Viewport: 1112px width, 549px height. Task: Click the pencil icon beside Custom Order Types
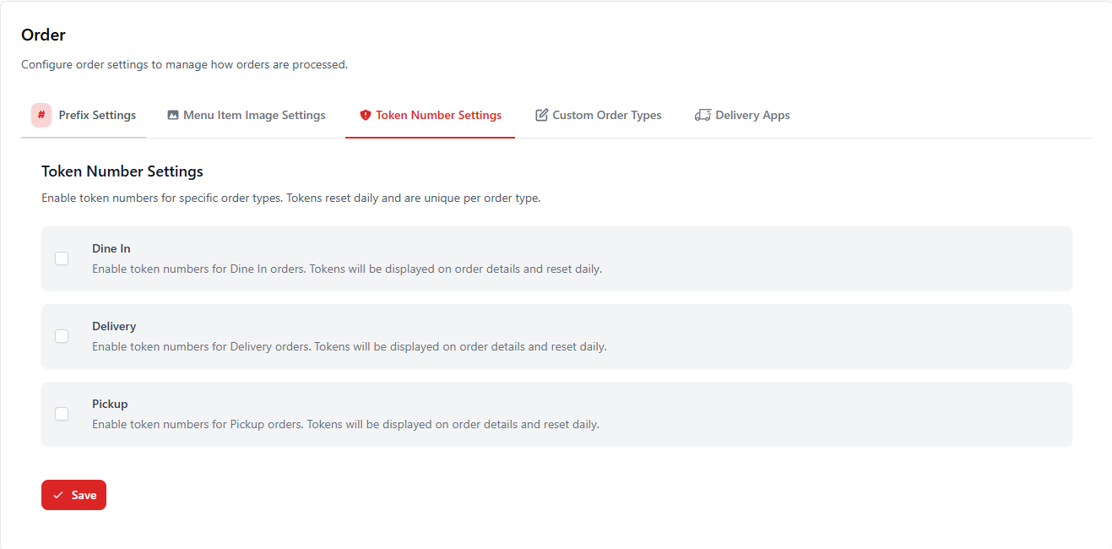[x=542, y=115]
